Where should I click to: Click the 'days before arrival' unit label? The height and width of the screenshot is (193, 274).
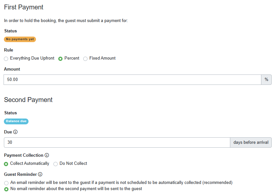[251, 142]
